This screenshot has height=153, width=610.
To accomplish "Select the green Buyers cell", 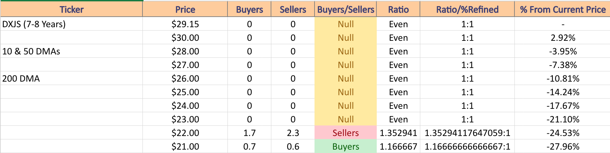I will 345,146.
